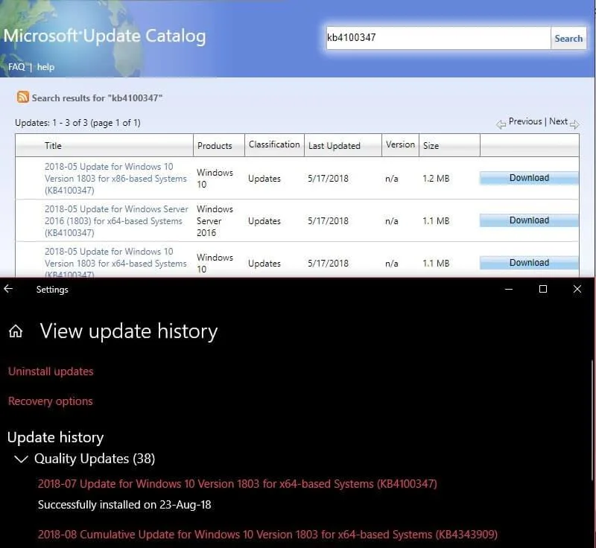Open the 2018-07 Update KB4100347 history entry

(237, 484)
